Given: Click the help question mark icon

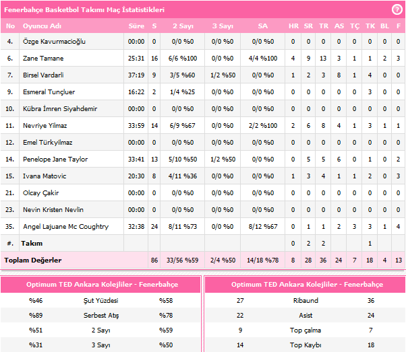Looking at the screenshot, I should (x=397, y=9).
